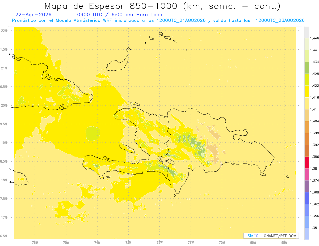Click the time text '0900 UTC / 6:00 am Hora Local'

tap(120, 15)
